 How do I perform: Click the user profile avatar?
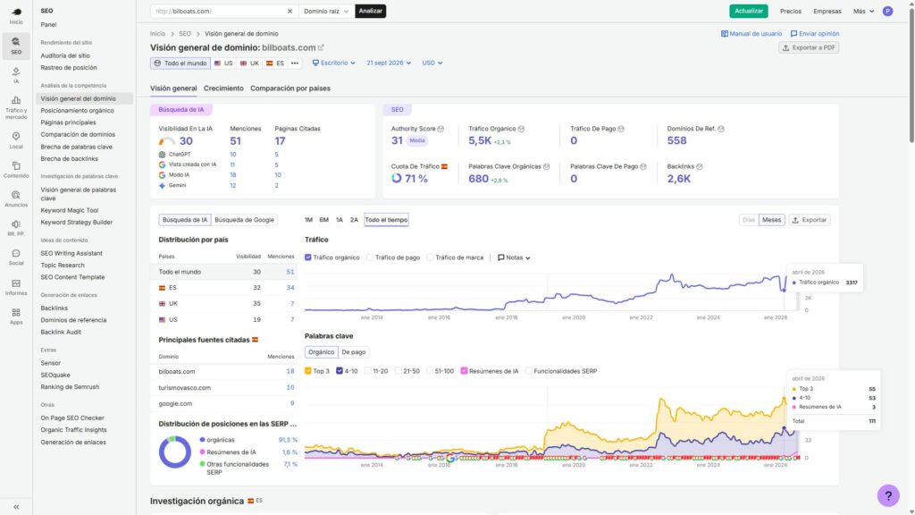point(887,11)
